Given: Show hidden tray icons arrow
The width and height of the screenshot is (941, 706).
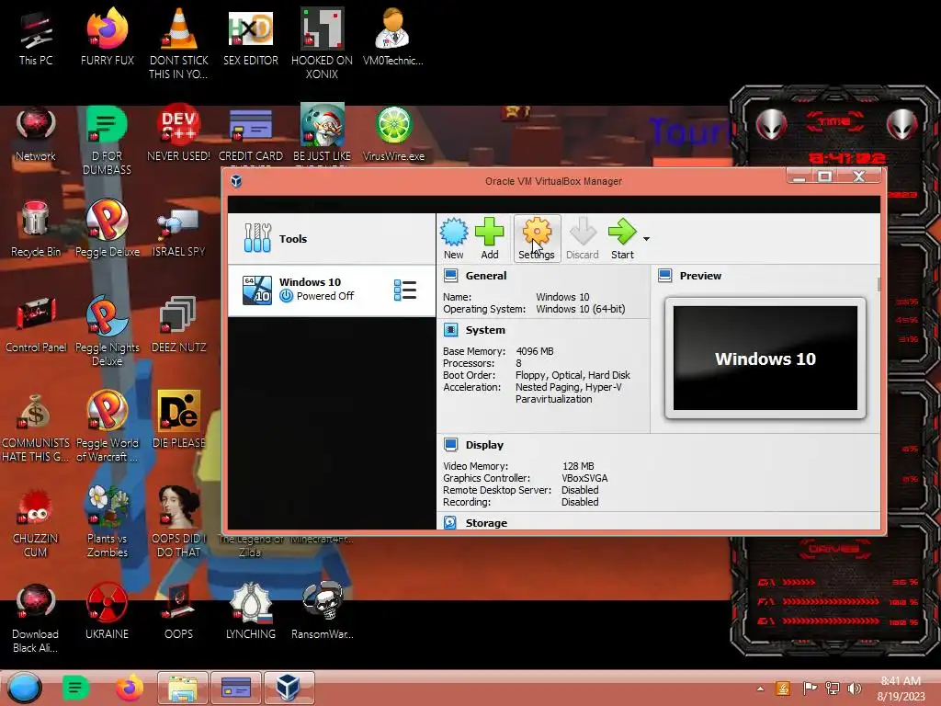Looking at the screenshot, I should (x=760, y=689).
